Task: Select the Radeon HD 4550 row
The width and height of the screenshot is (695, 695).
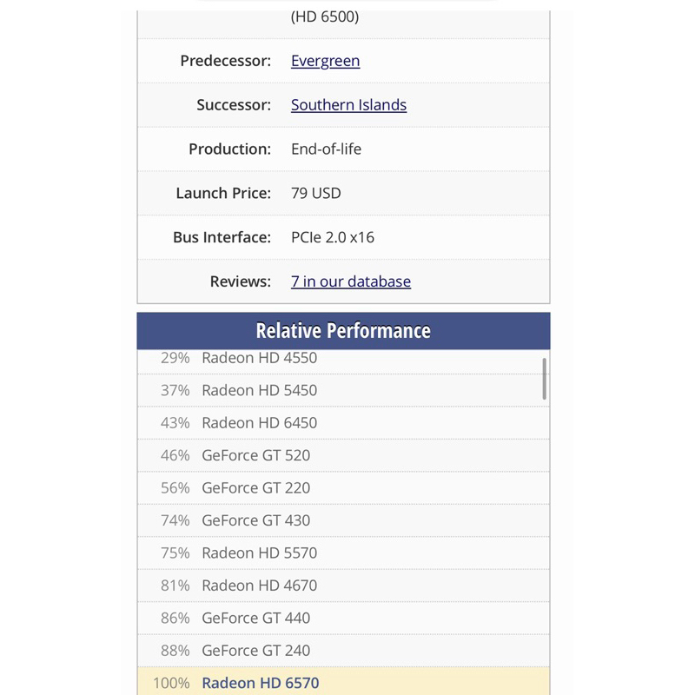Action: (x=259, y=358)
